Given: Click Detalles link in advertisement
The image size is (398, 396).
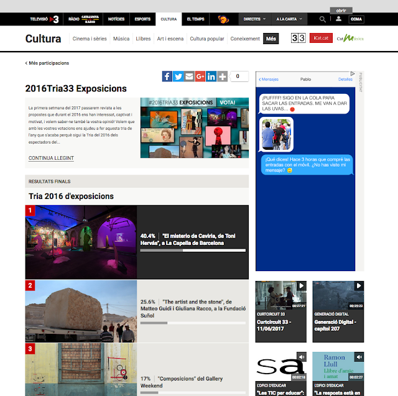Looking at the screenshot, I should coord(345,80).
